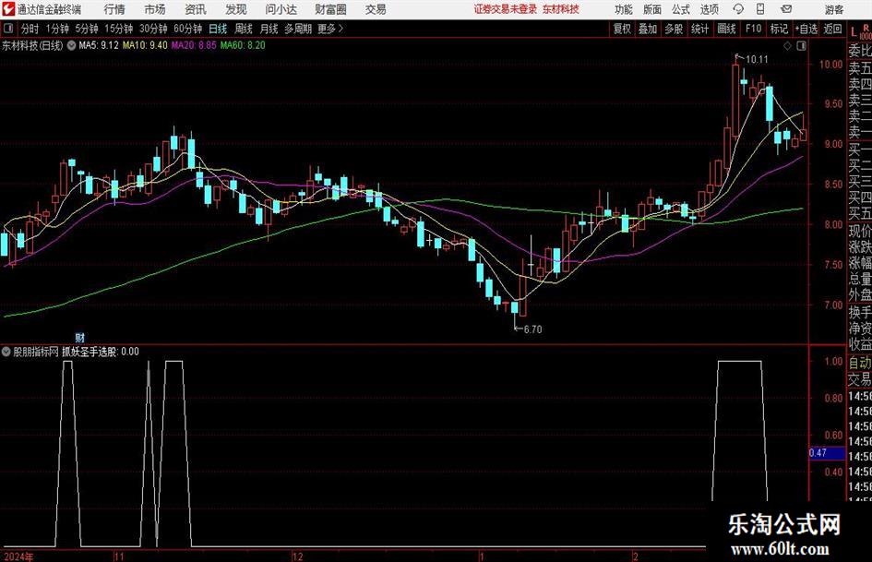Click the diamond icon at chart top-right
This screenshot has height=562, width=872.
pyautogui.click(x=787, y=46)
